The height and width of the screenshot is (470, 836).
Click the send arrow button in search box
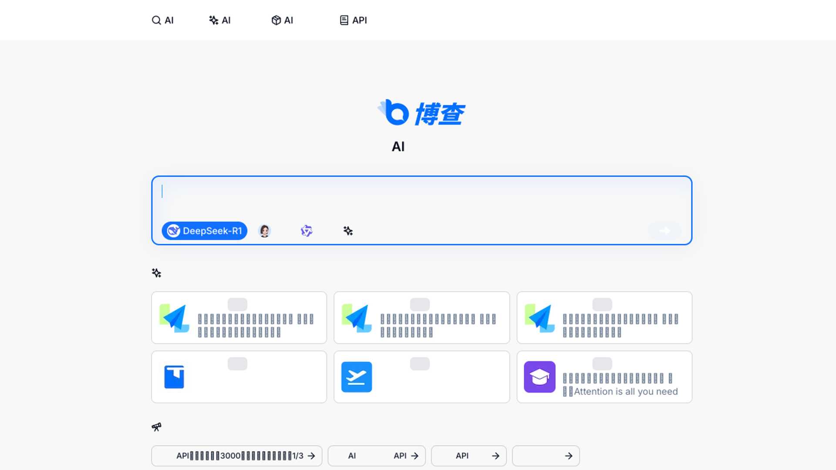[664, 231]
